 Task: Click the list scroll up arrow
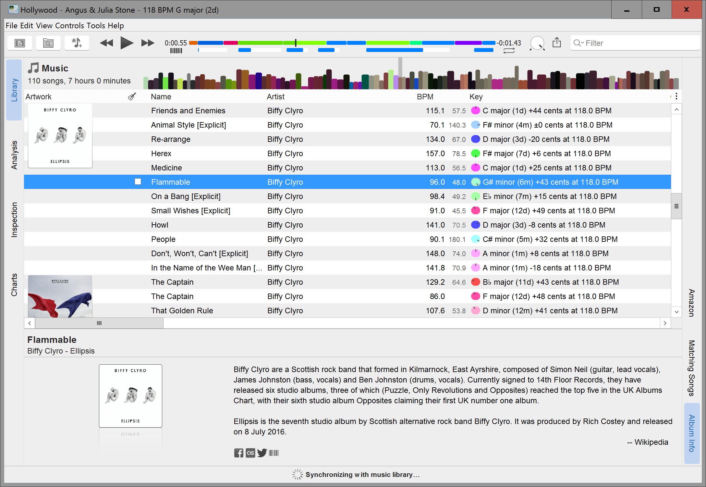(676, 109)
